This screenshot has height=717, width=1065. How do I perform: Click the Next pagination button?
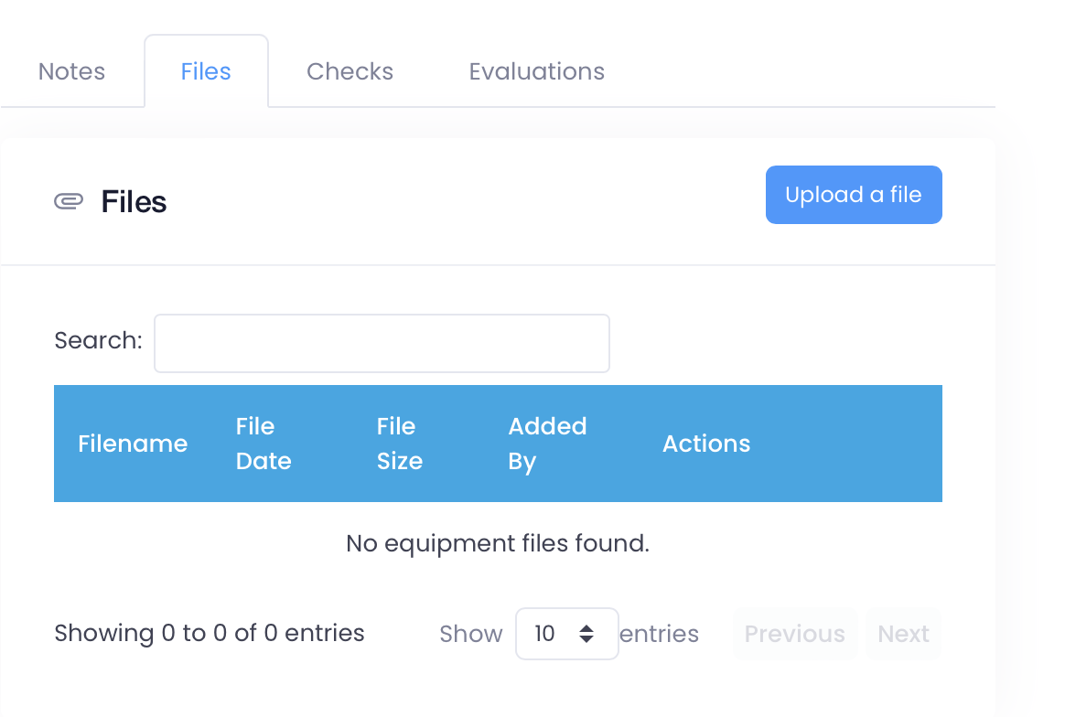[903, 633]
